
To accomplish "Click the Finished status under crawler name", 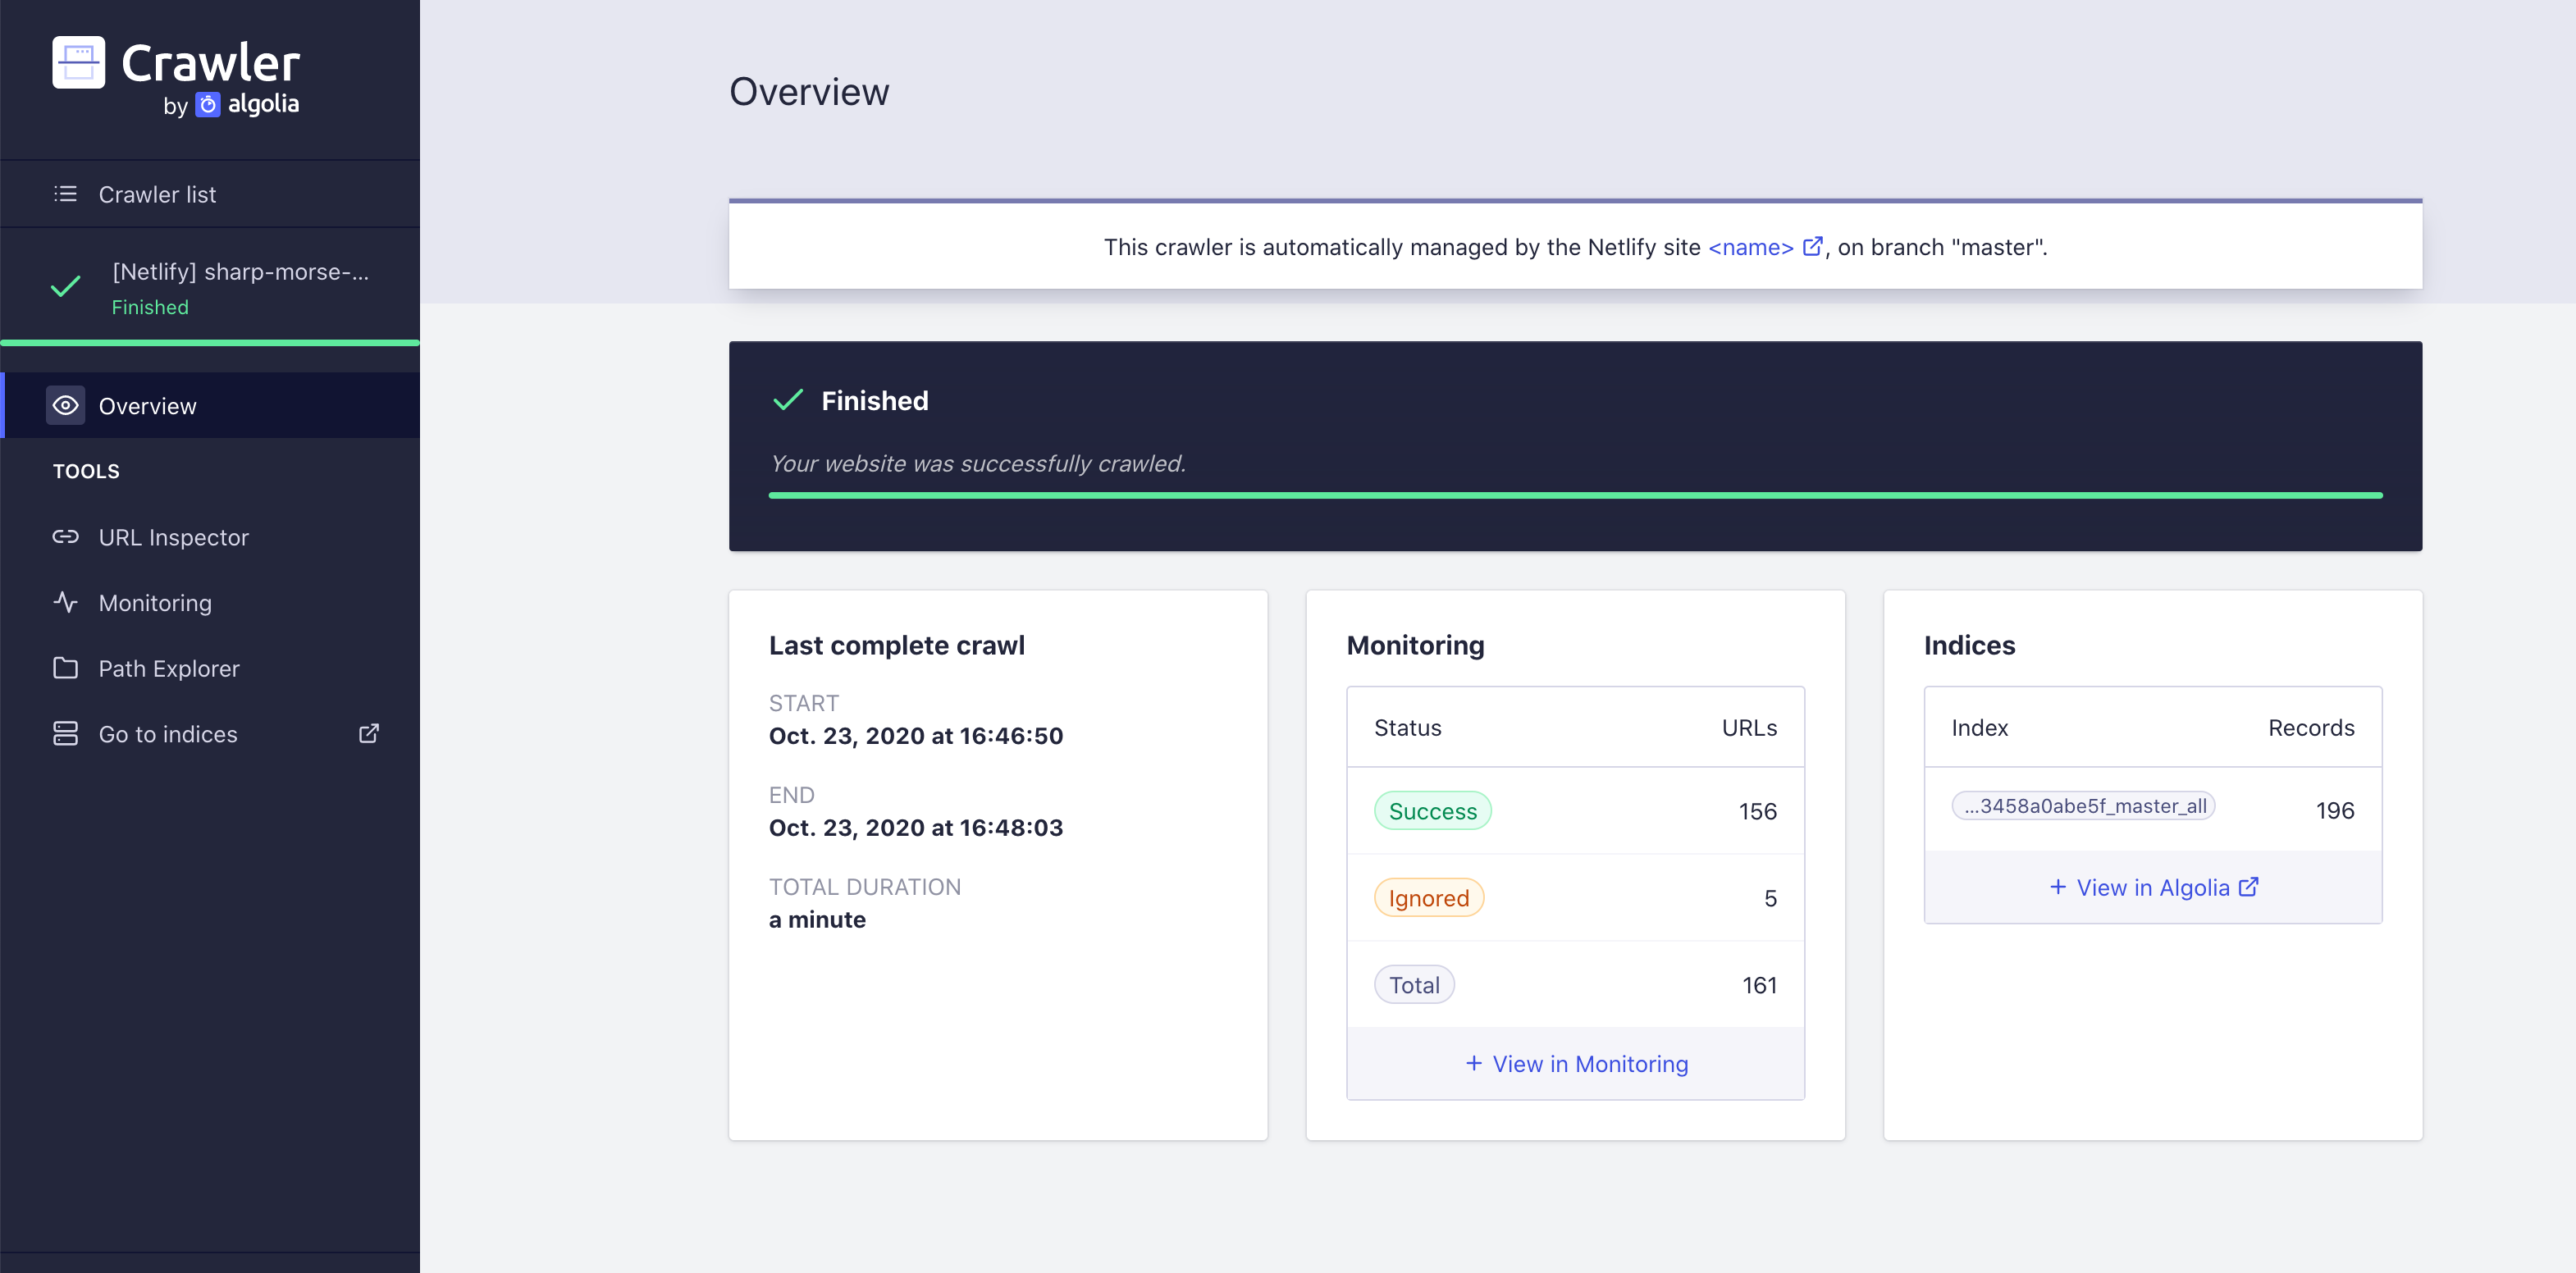I will pyautogui.click(x=150, y=307).
